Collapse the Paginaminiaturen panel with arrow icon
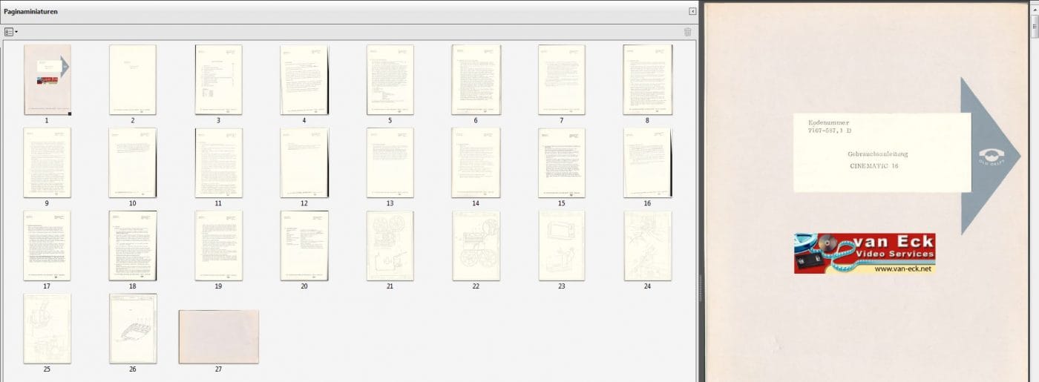1039x382 pixels. (x=692, y=11)
